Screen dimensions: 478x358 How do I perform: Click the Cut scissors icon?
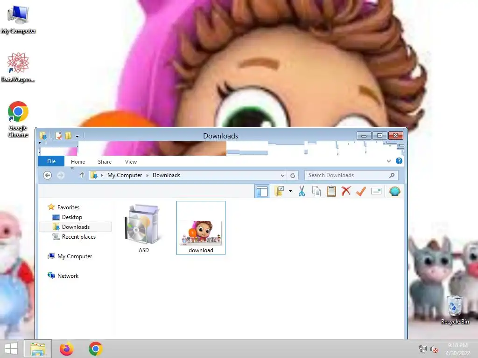point(302,192)
